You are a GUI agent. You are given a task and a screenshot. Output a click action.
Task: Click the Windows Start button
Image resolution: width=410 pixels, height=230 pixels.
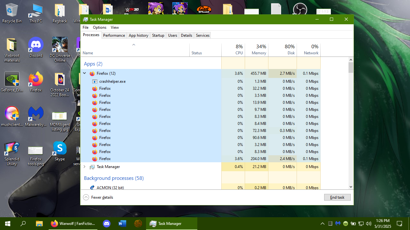[x=8, y=224]
